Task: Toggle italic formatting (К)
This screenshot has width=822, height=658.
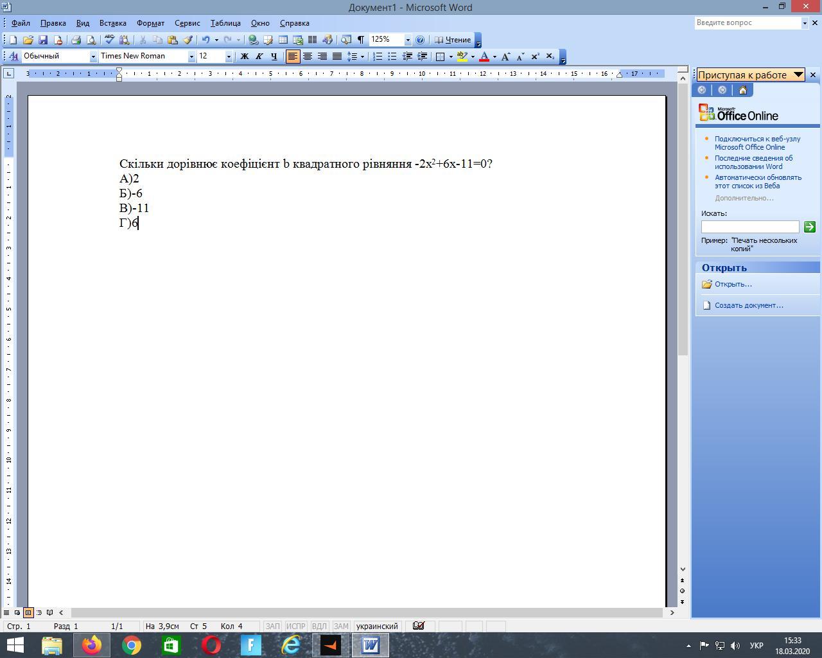Action: (259, 57)
